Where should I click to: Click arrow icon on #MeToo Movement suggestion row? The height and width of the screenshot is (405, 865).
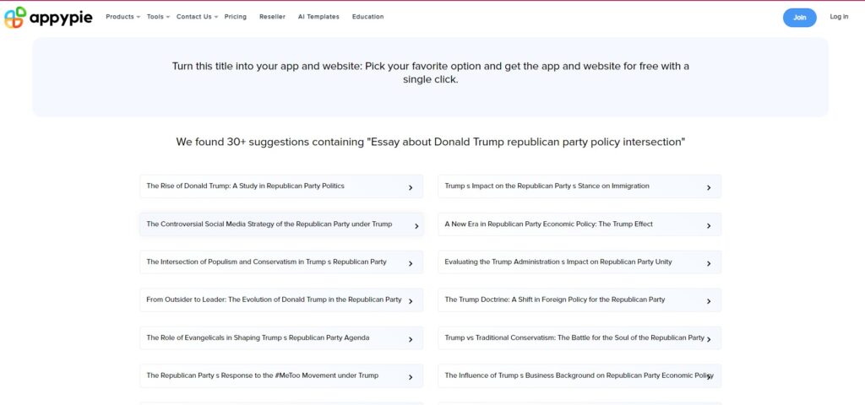pos(411,377)
